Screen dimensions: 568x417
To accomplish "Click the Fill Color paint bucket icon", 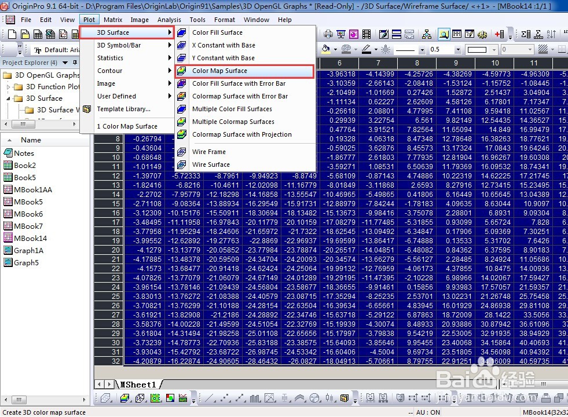I will [x=325, y=49].
